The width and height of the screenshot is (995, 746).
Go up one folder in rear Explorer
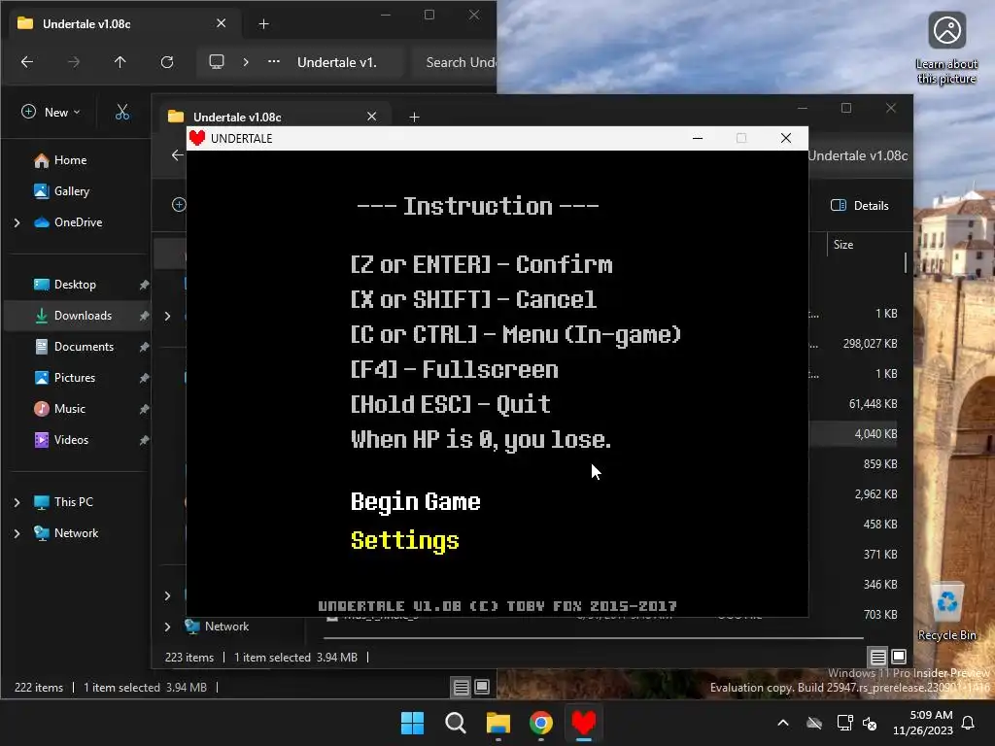(x=120, y=61)
